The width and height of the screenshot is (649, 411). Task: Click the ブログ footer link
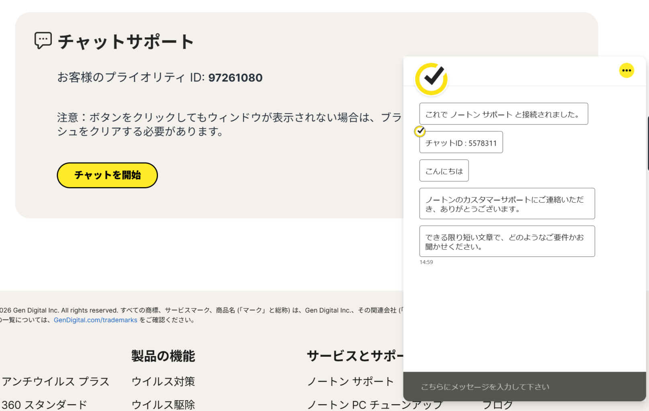coord(497,406)
